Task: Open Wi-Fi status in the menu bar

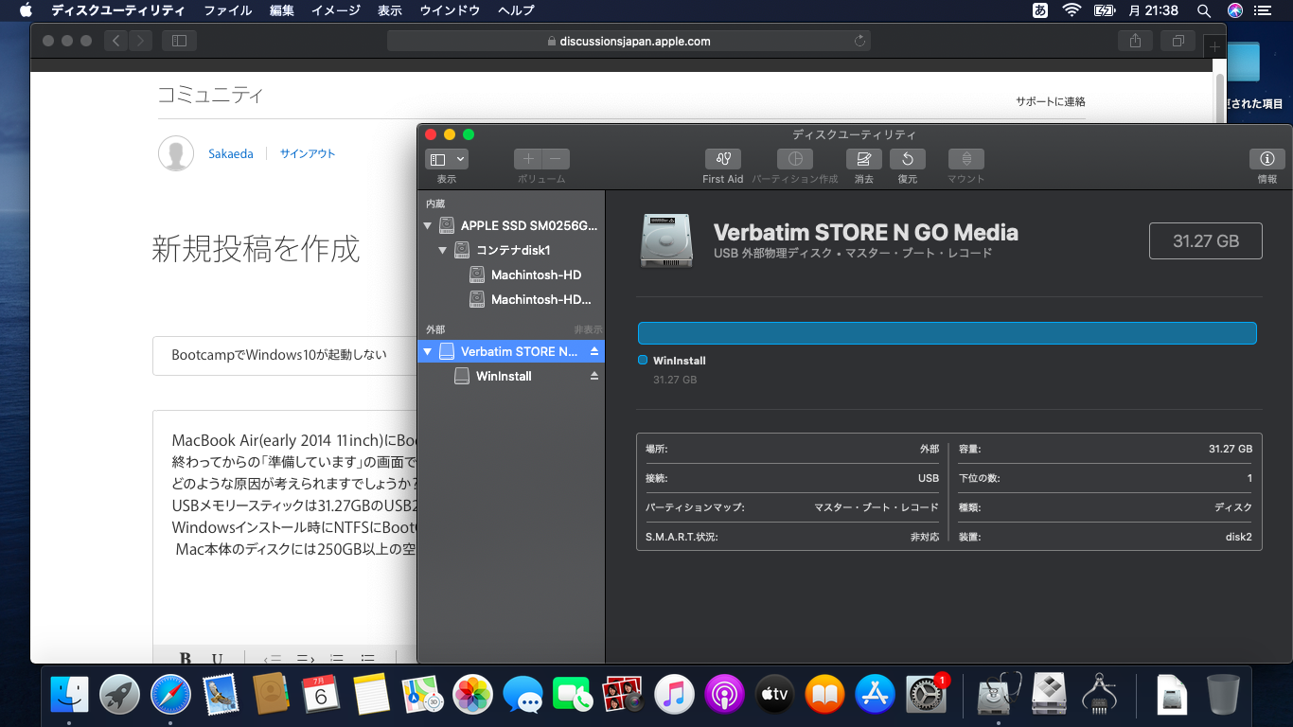Action: click(x=1072, y=10)
